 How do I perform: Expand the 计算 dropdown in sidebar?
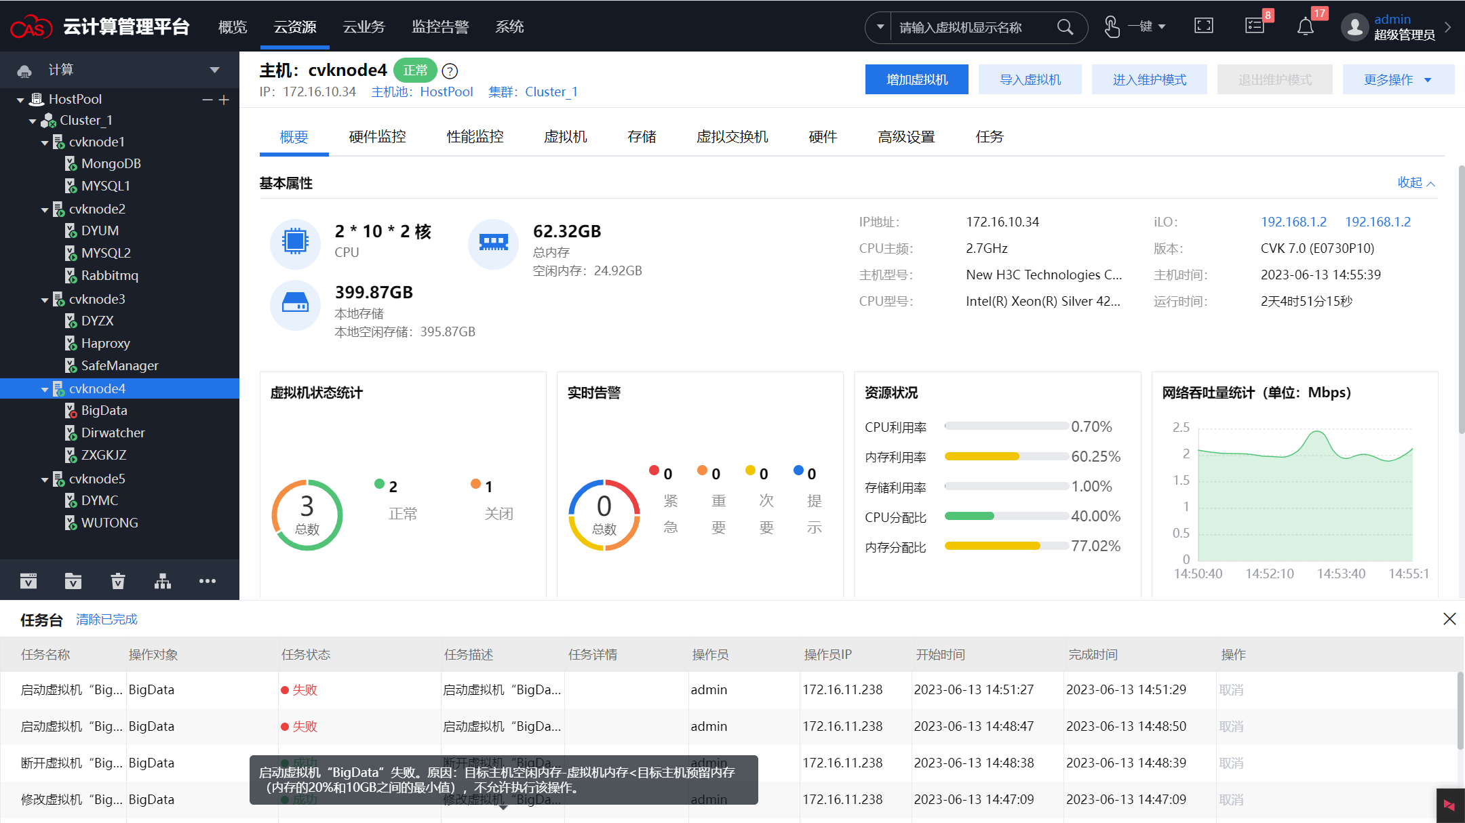(x=214, y=70)
